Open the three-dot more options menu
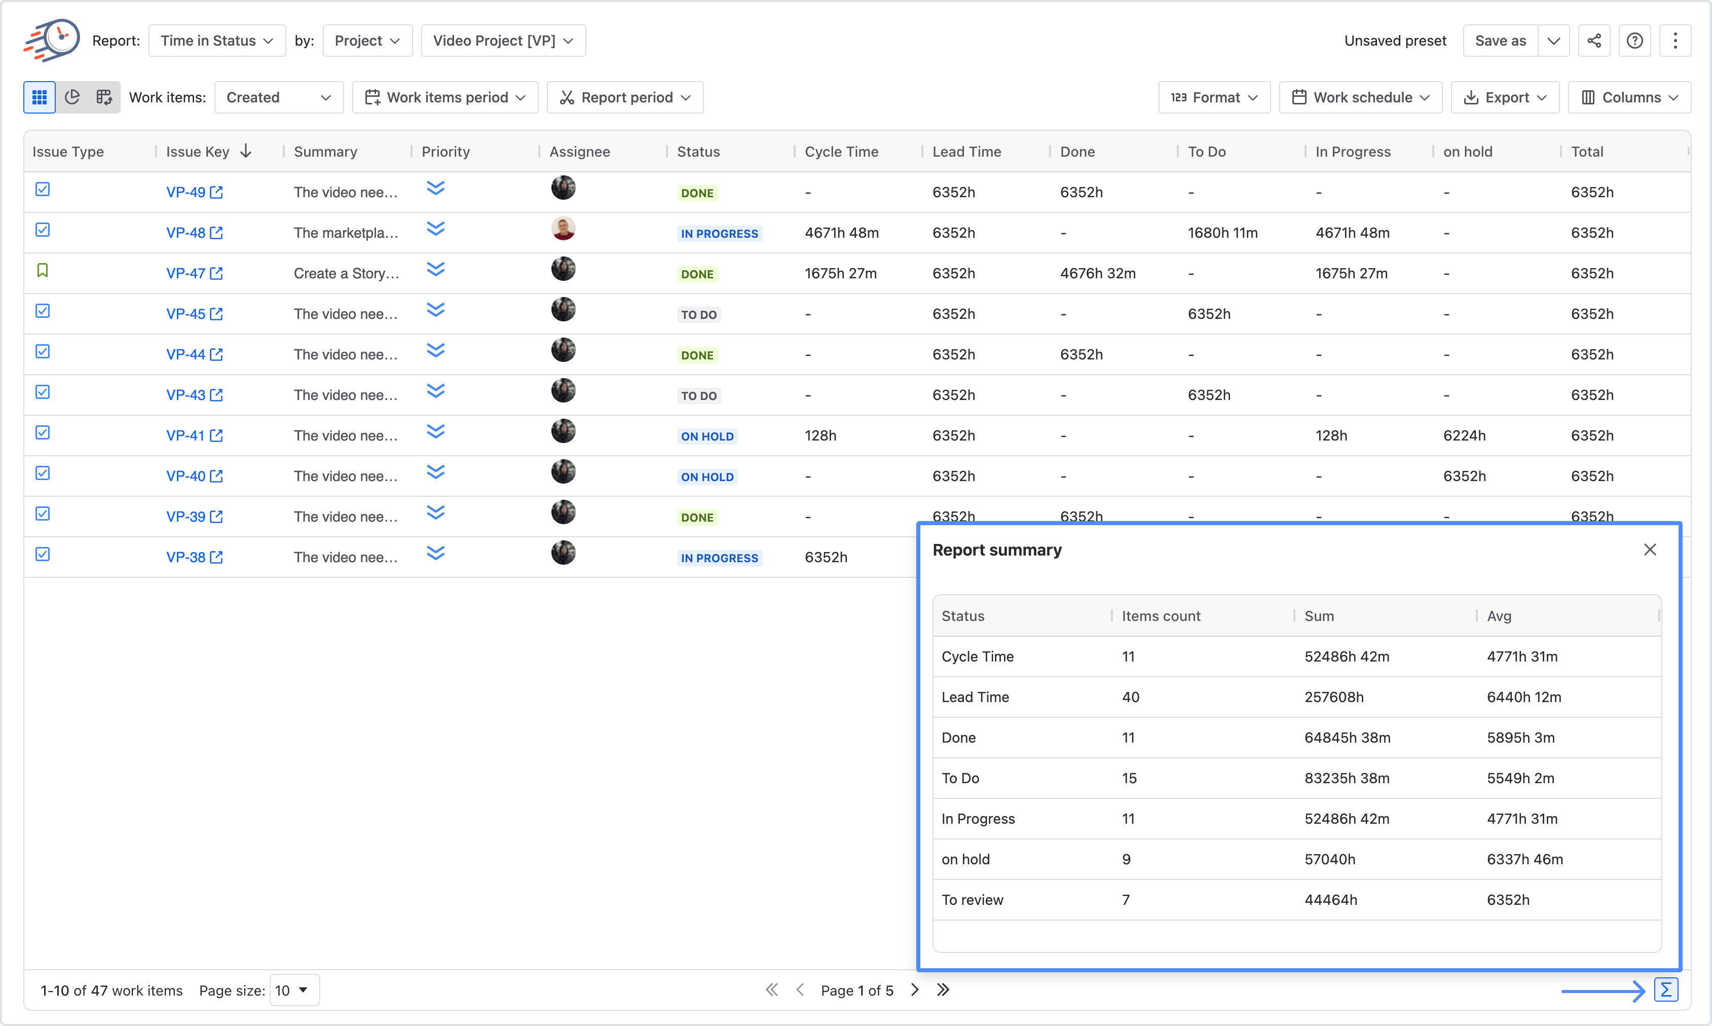Screen dimensions: 1712x1026 click(x=1674, y=41)
